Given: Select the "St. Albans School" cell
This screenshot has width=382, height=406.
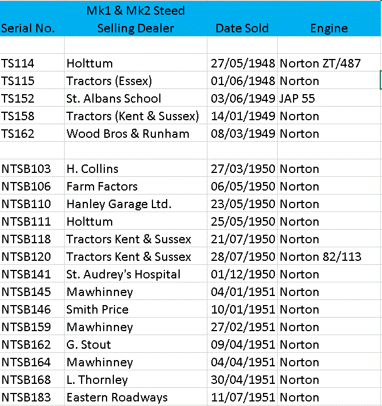Looking at the screenshot, I should coord(113,99).
